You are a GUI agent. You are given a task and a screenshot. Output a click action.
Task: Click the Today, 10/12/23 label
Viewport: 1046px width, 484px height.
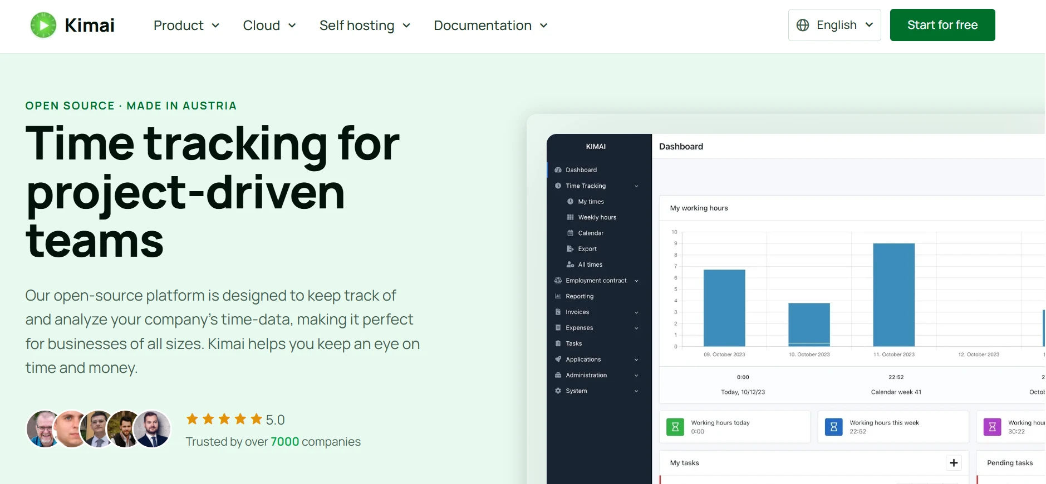(743, 392)
